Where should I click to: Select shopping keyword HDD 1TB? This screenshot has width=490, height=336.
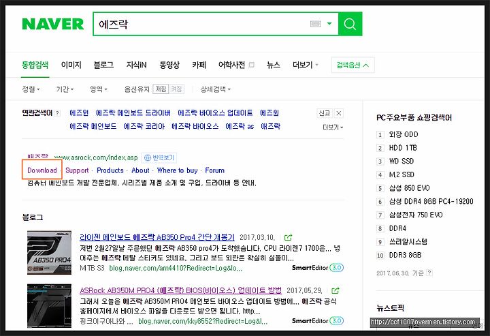pos(403,148)
